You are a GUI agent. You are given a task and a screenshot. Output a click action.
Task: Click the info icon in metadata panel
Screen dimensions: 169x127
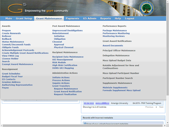(x=85, y=124)
